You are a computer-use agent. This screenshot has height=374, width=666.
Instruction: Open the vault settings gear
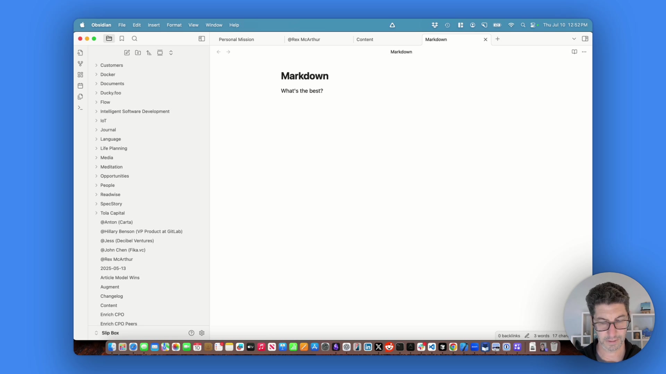pyautogui.click(x=202, y=333)
